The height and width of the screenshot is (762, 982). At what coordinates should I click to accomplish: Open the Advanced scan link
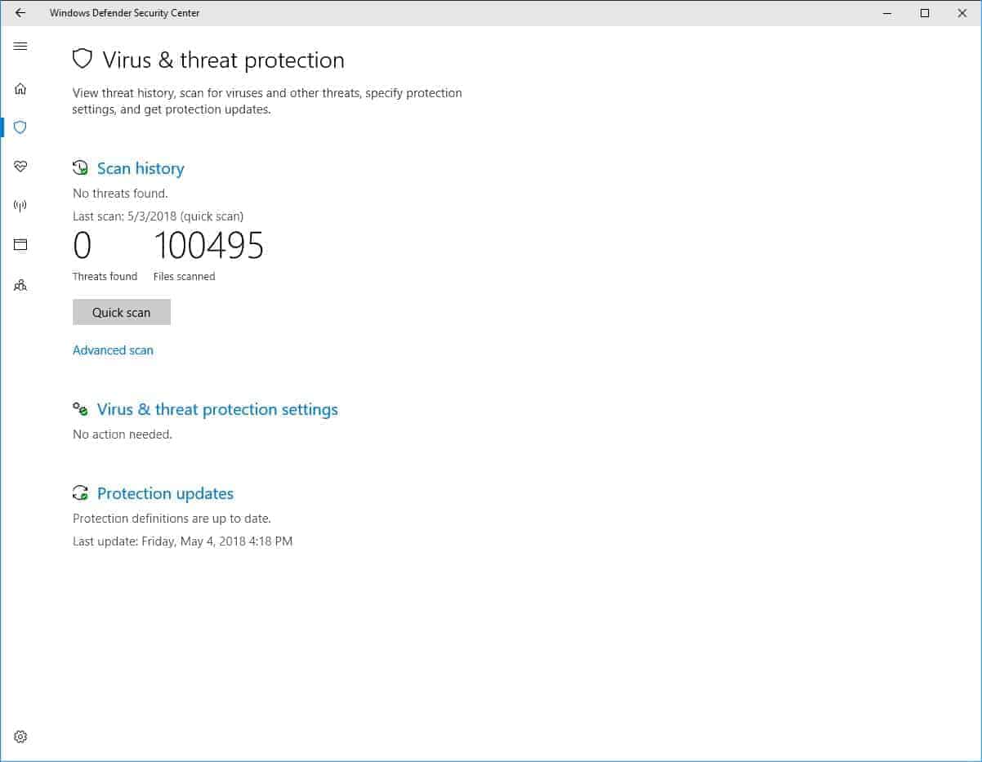[x=113, y=350]
